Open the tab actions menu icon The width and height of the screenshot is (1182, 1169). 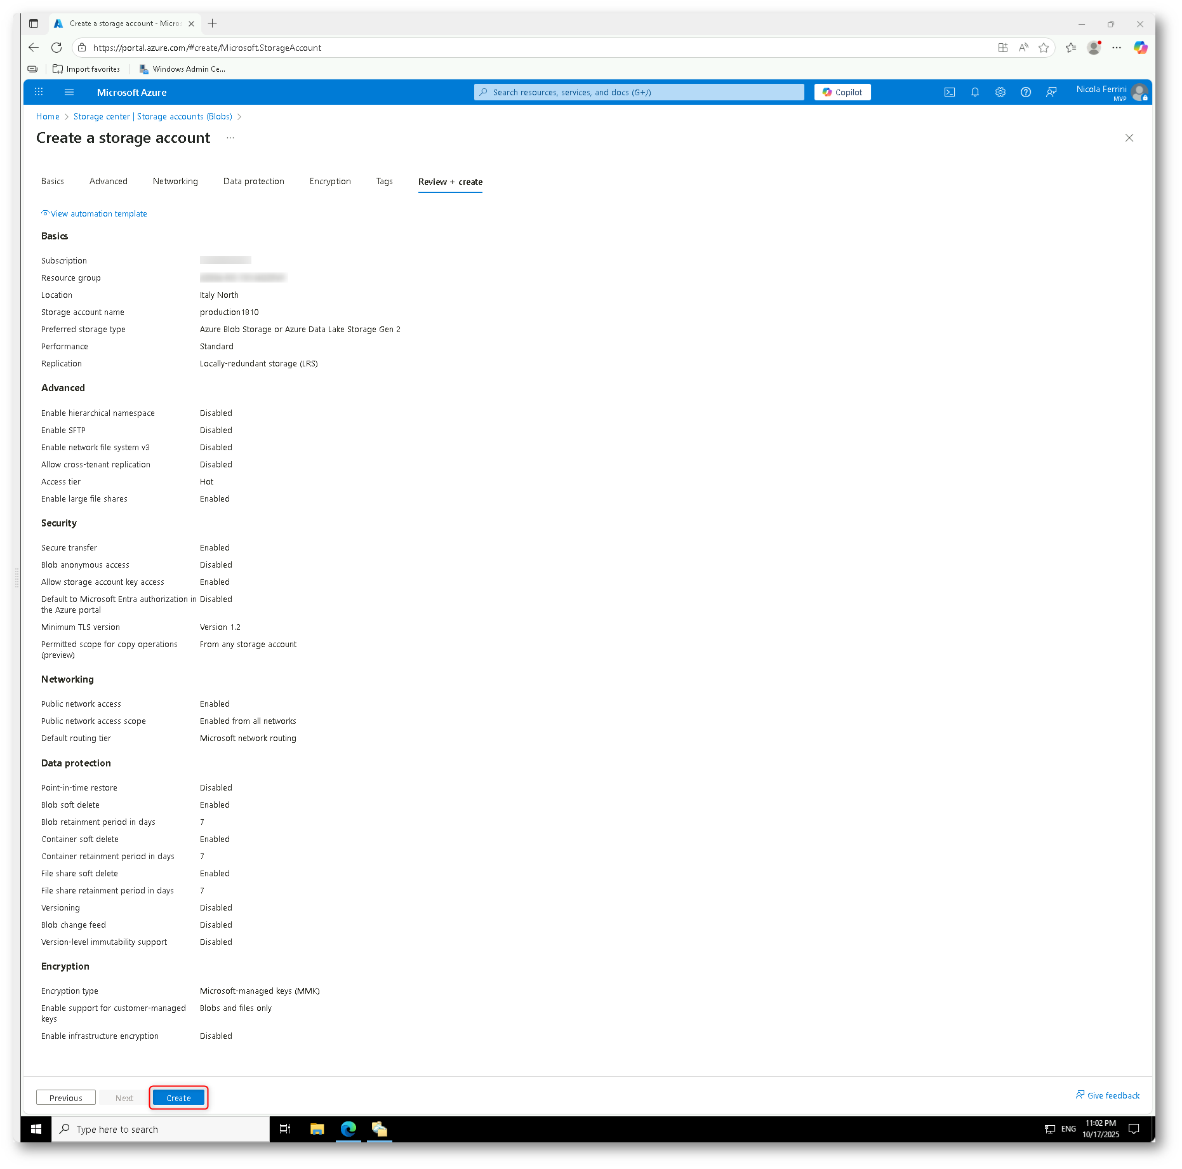tap(34, 23)
